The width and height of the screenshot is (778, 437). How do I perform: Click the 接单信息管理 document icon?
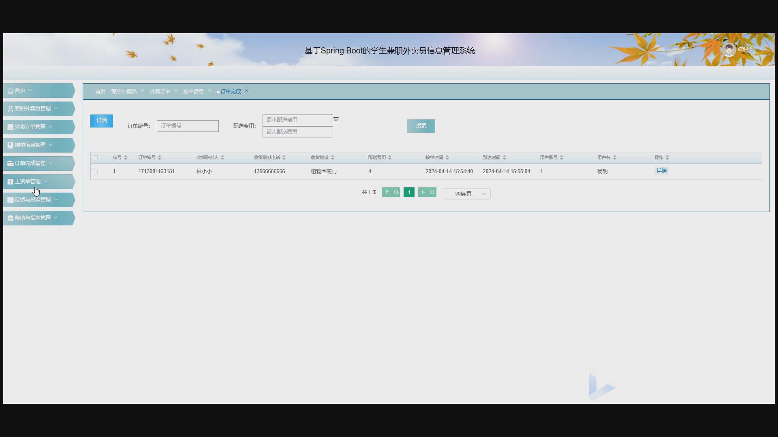[x=10, y=145]
